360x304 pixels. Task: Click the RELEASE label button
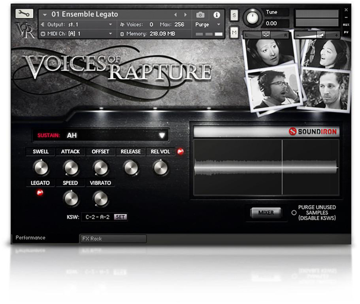(x=130, y=152)
